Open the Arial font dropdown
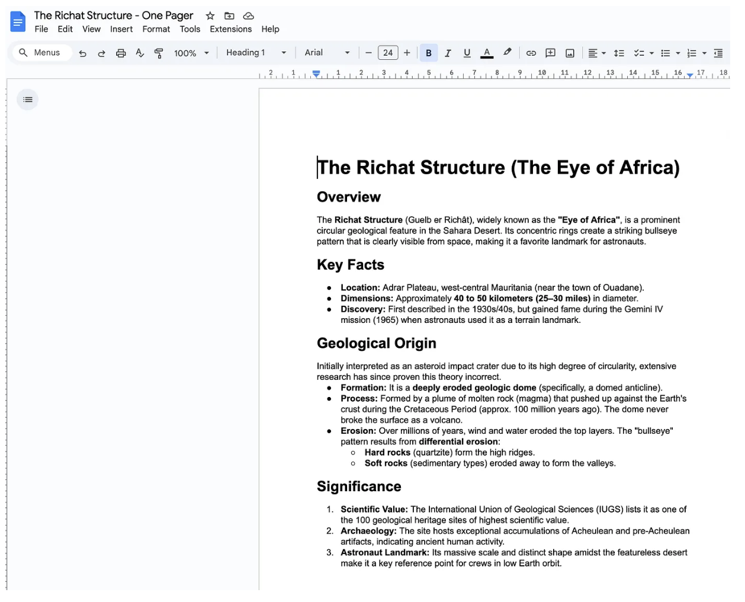745x602 pixels. (327, 53)
